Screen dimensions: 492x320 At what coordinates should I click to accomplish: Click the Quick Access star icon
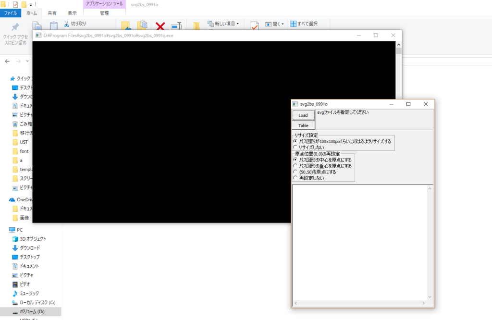coord(12,78)
